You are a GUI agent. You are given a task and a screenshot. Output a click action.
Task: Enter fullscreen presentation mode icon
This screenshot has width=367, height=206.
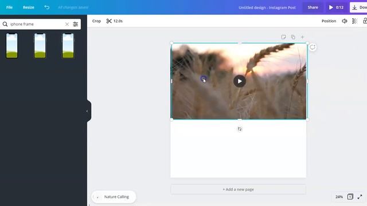(x=360, y=197)
